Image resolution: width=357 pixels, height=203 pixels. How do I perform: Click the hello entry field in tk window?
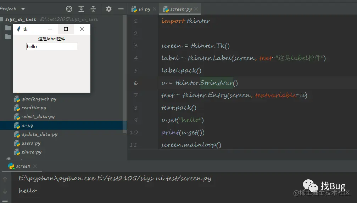tap(52, 47)
